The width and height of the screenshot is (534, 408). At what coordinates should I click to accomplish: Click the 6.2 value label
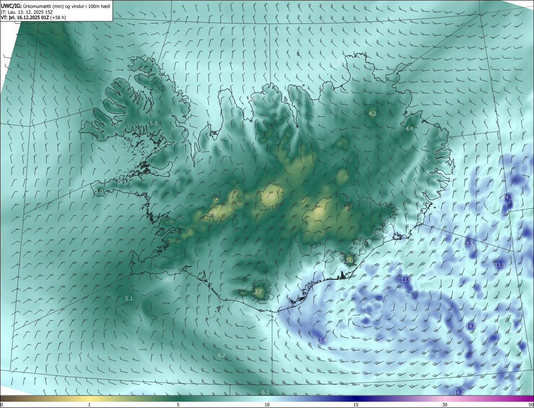[222, 355]
